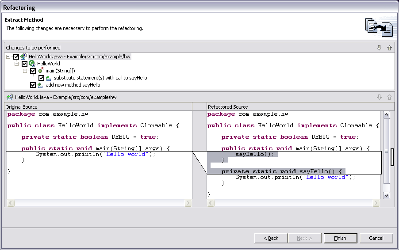Click the add new method change icon
The width and height of the screenshot is (399, 250).
40,85
